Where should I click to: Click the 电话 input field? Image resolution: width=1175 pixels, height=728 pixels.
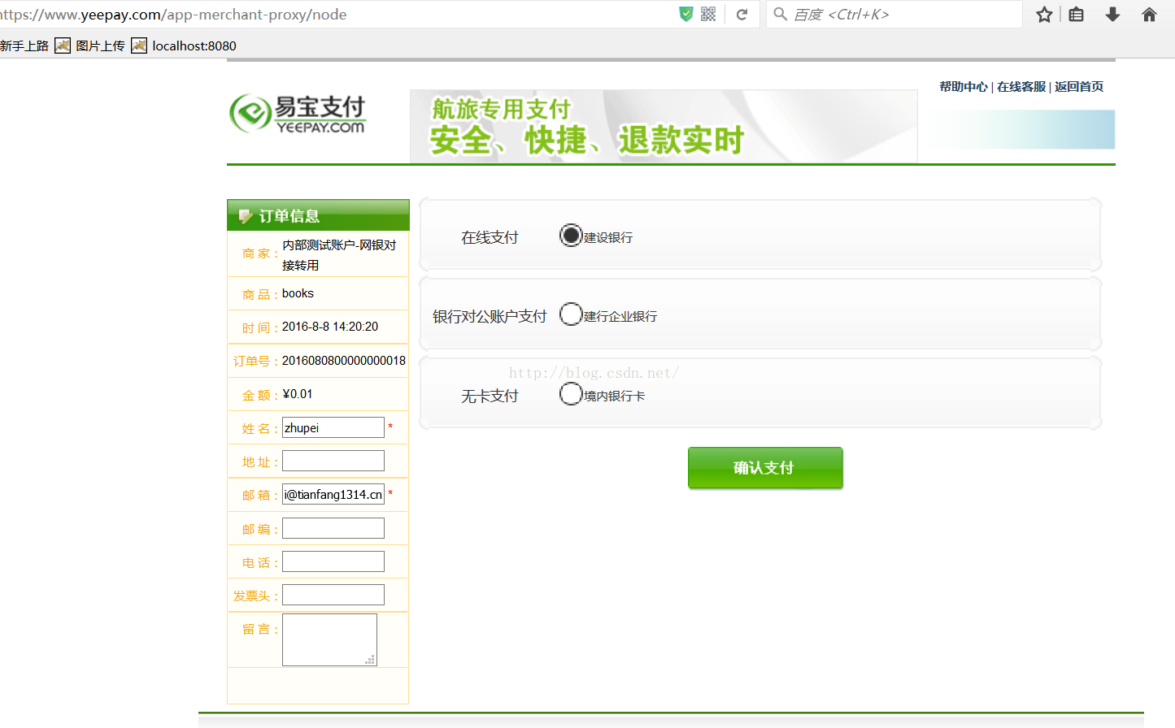[333, 561]
